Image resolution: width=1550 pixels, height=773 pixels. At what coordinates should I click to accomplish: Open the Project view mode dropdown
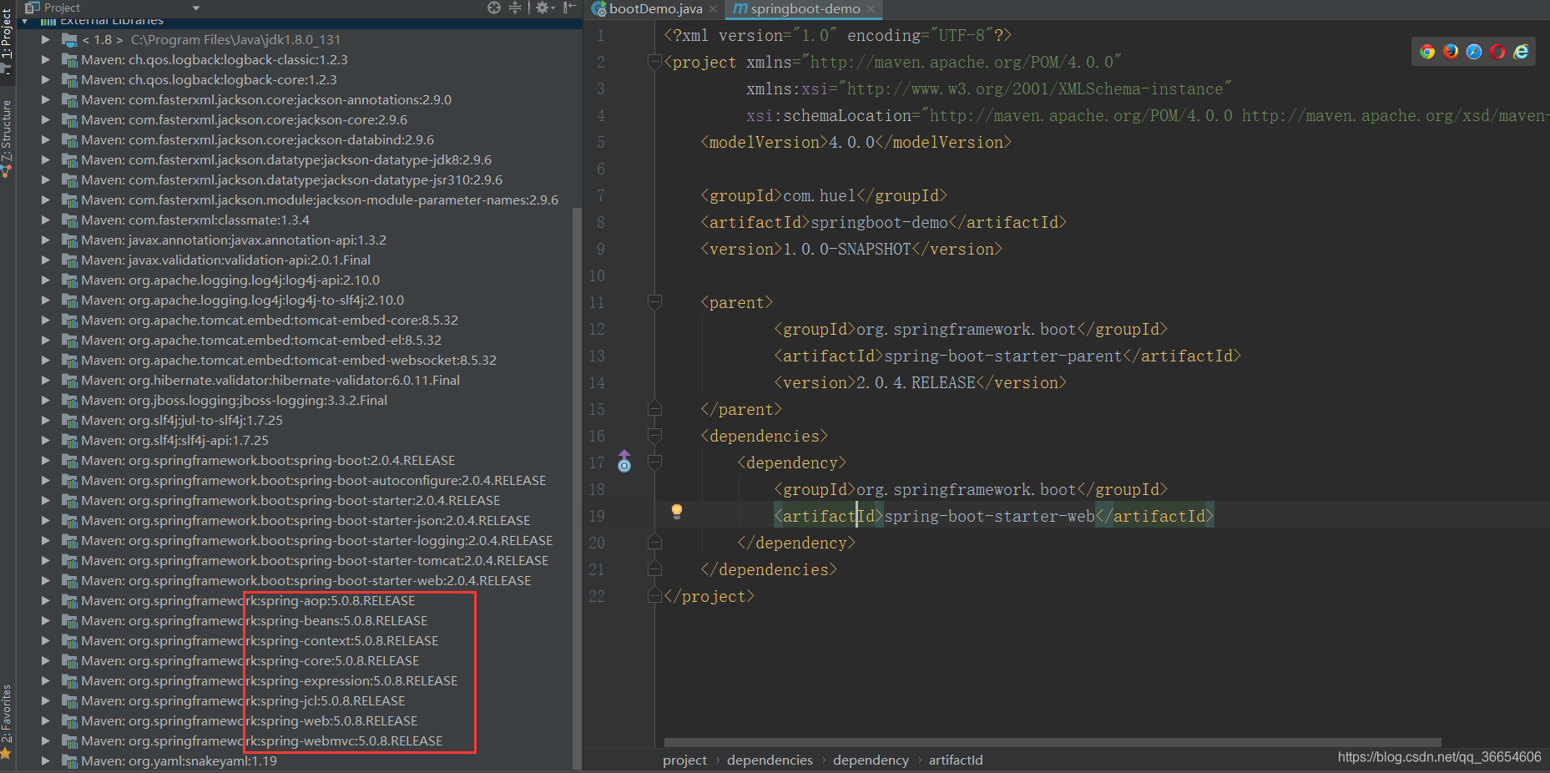(x=196, y=8)
